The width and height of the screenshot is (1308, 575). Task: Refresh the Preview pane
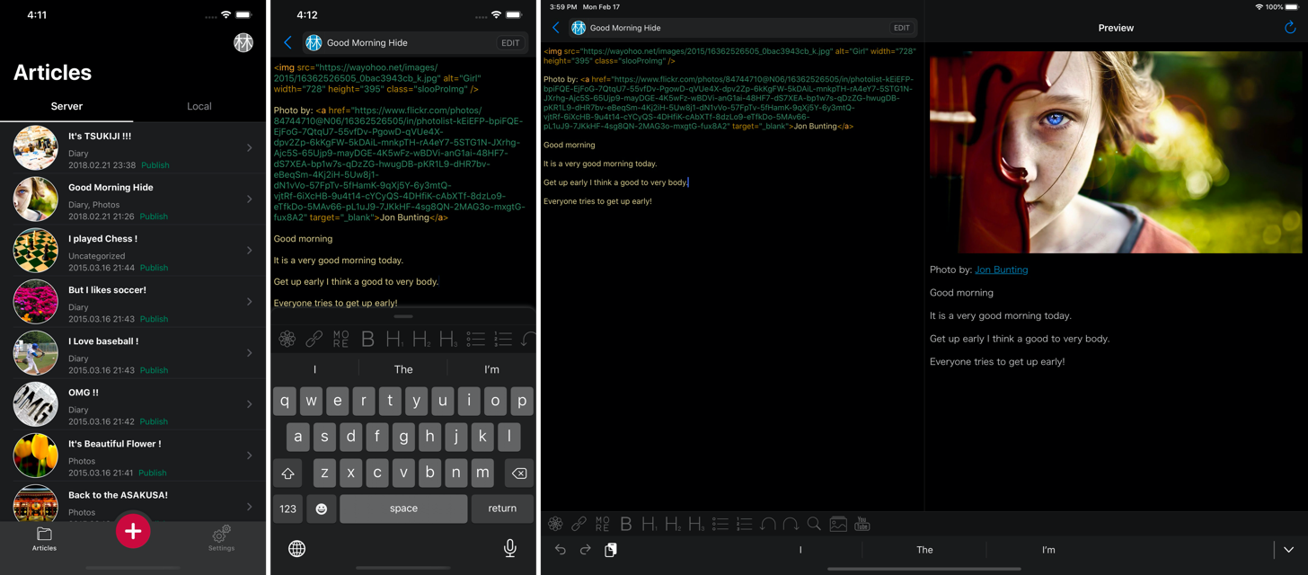click(1290, 28)
